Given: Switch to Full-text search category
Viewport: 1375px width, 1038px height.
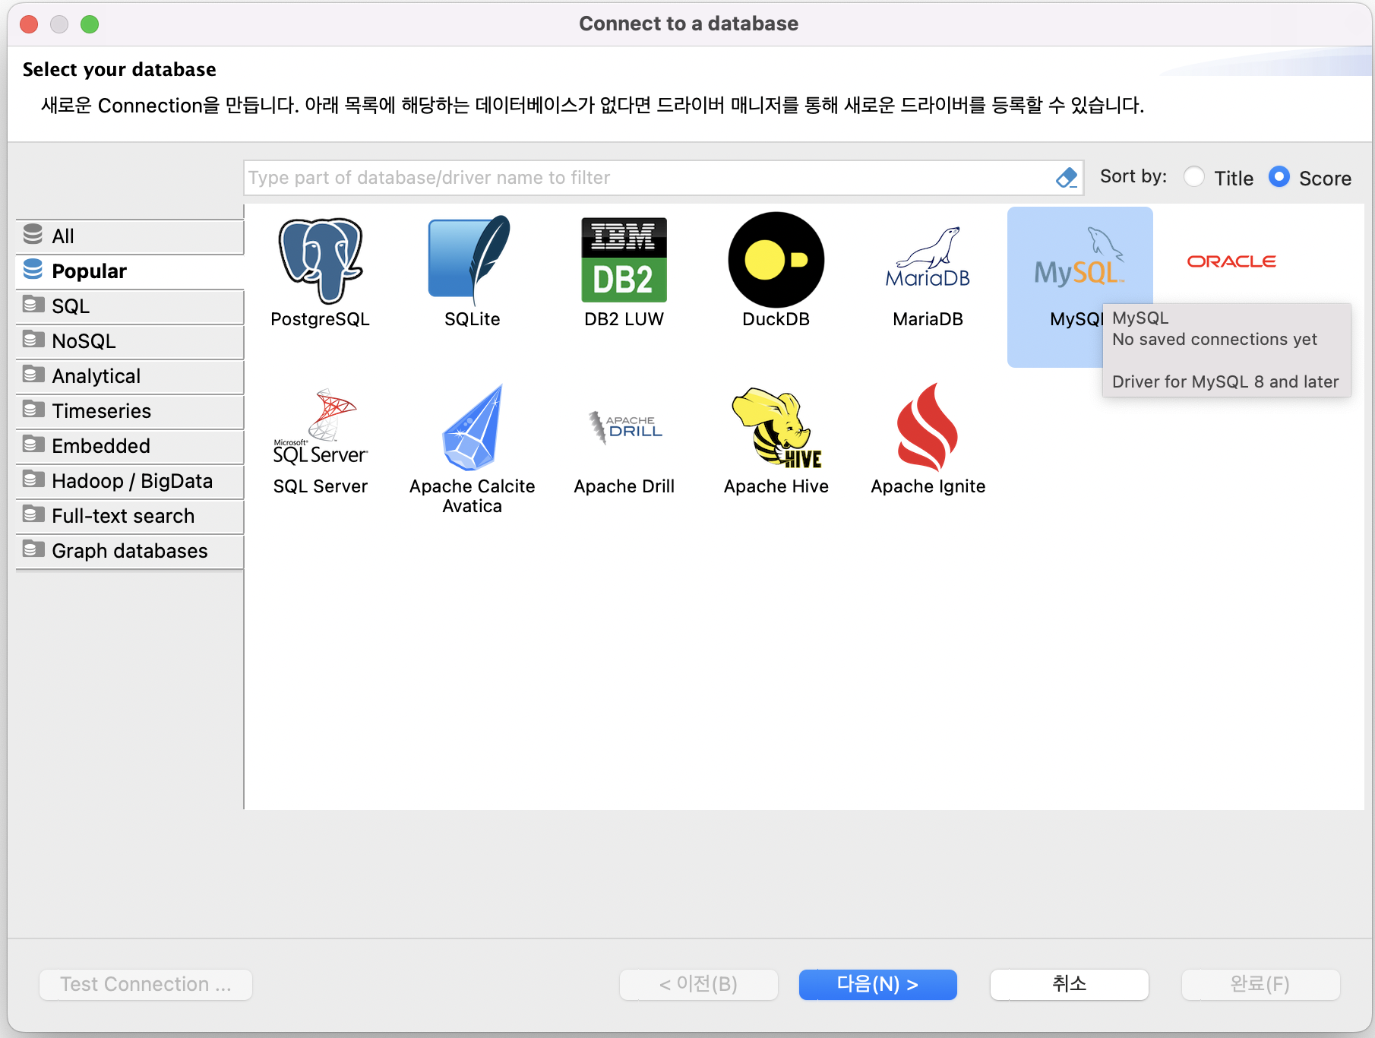Looking at the screenshot, I should (x=129, y=516).
